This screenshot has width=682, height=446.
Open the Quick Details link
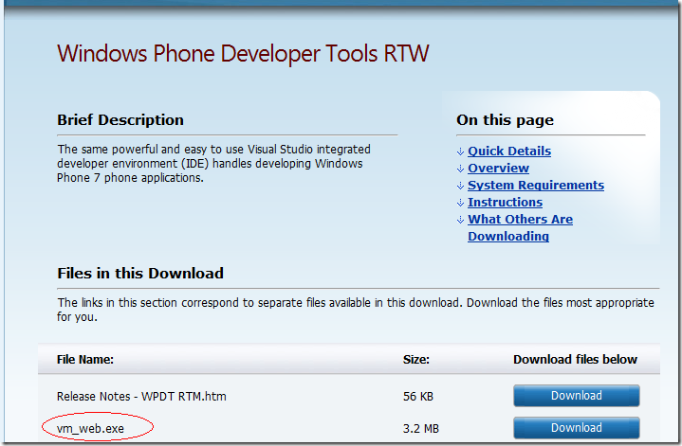point(508,152)
